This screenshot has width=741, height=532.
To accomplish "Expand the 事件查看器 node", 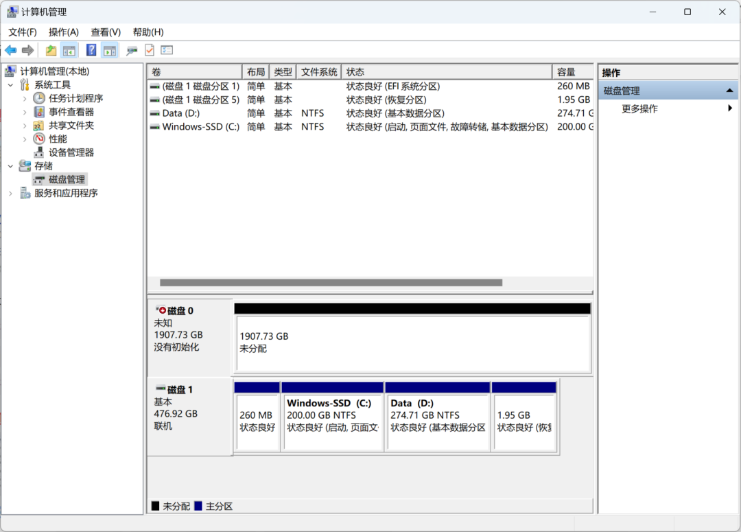I will pyautogui.click(x=25, y=112).
